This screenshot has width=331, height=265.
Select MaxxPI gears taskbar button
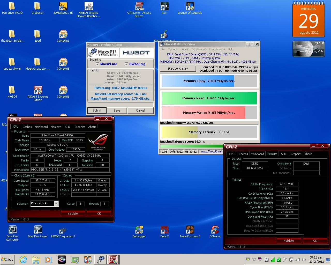[100, 259]
